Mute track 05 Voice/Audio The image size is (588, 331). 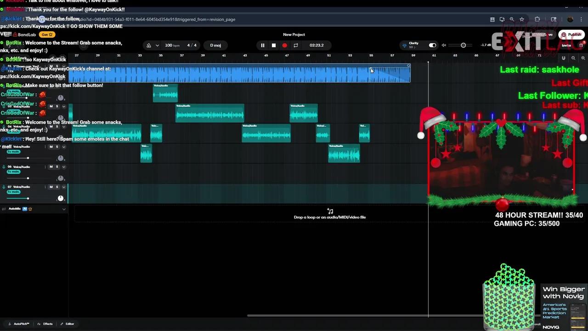click(51, 147)
